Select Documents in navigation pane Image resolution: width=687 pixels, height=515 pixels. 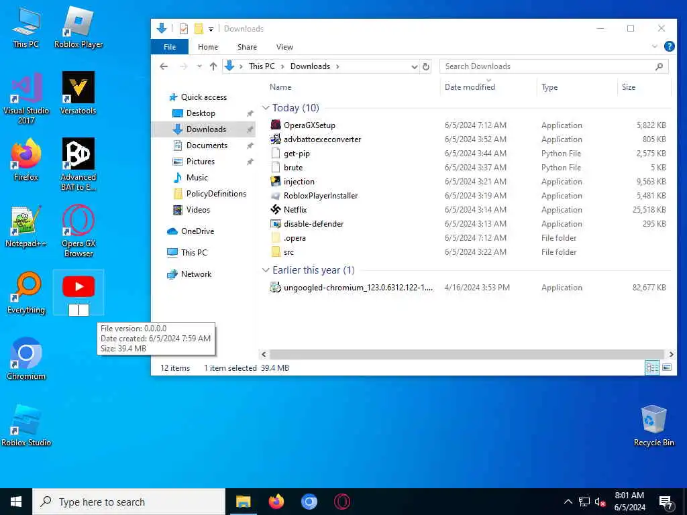tap(207, 146)
